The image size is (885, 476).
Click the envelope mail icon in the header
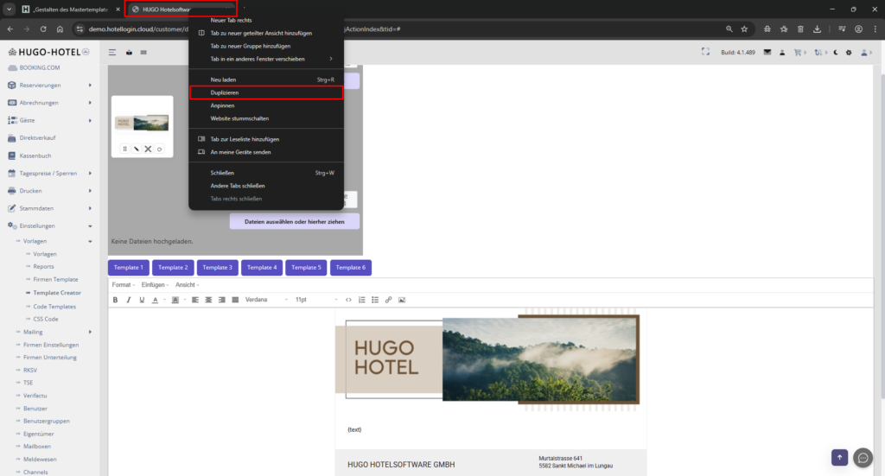(766, 53)
